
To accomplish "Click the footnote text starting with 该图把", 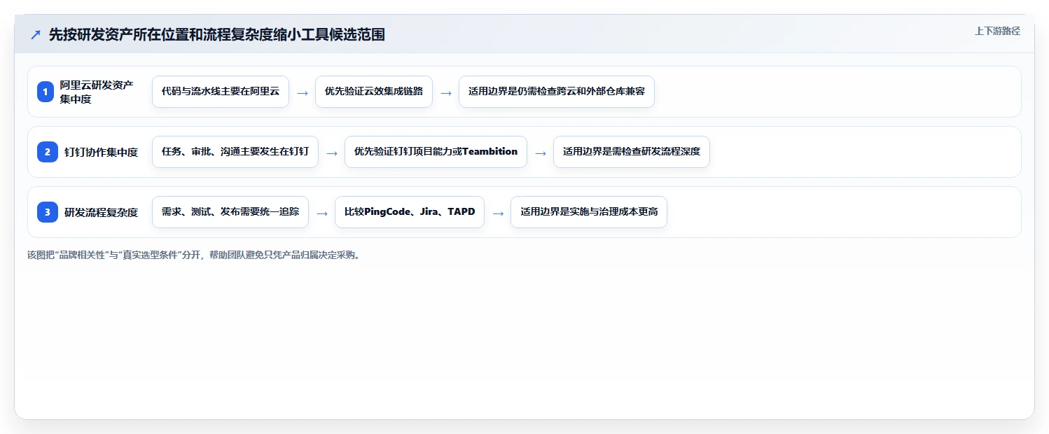I will click(x=195, y=255).
